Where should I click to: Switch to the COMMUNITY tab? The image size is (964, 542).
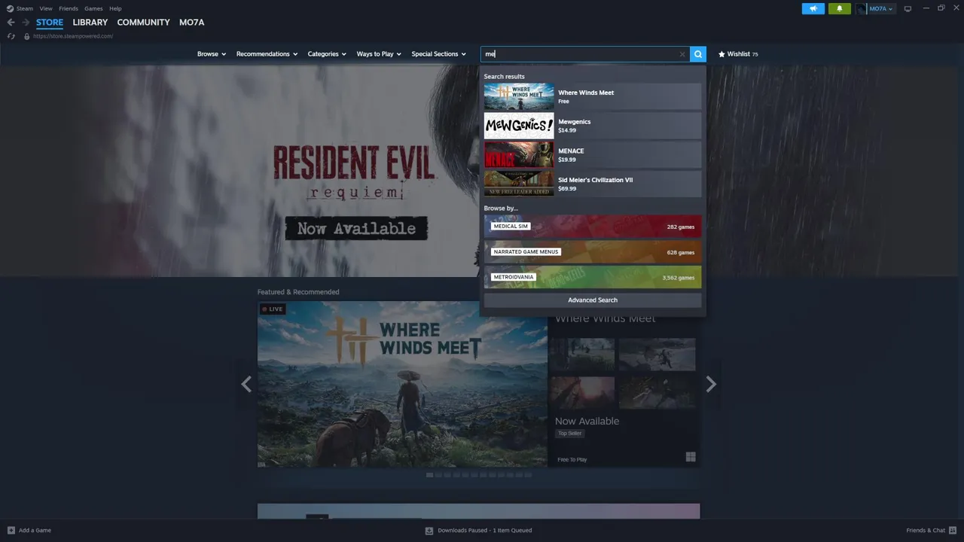pyautogui.click(x=143, y=23)
